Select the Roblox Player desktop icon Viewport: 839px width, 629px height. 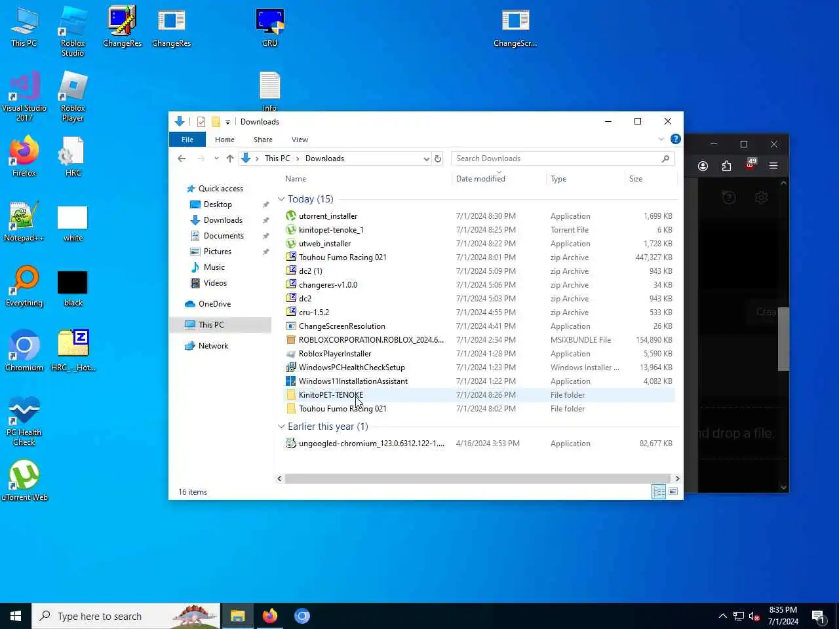(73, 97)
